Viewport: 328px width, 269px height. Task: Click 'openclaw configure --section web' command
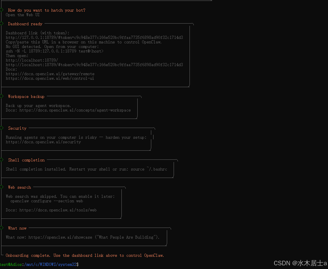pos(47,201)
